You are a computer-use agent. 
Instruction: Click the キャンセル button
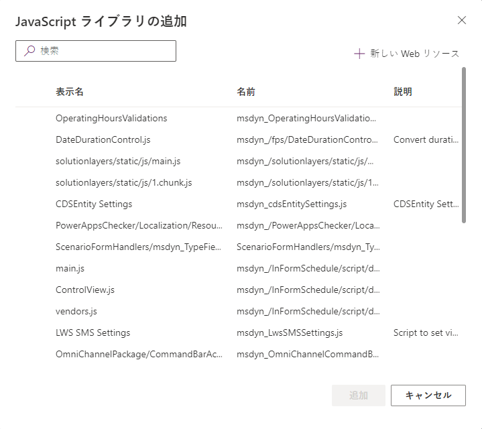click(428, 395)
